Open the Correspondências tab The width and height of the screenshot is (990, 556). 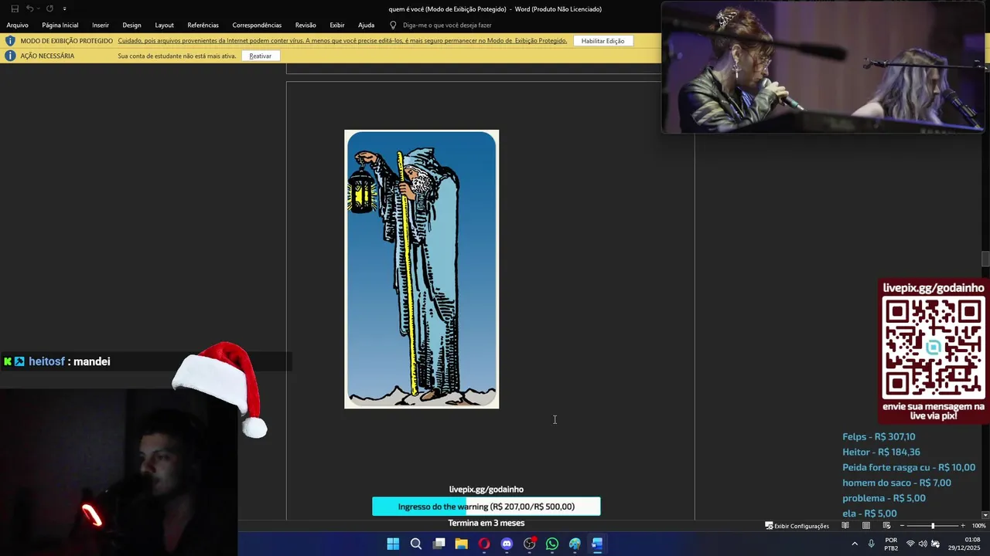(257, 25)
